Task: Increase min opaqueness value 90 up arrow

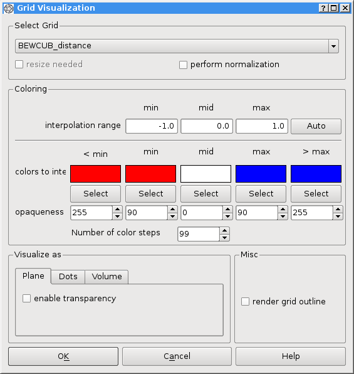Action: coord(172,209)
